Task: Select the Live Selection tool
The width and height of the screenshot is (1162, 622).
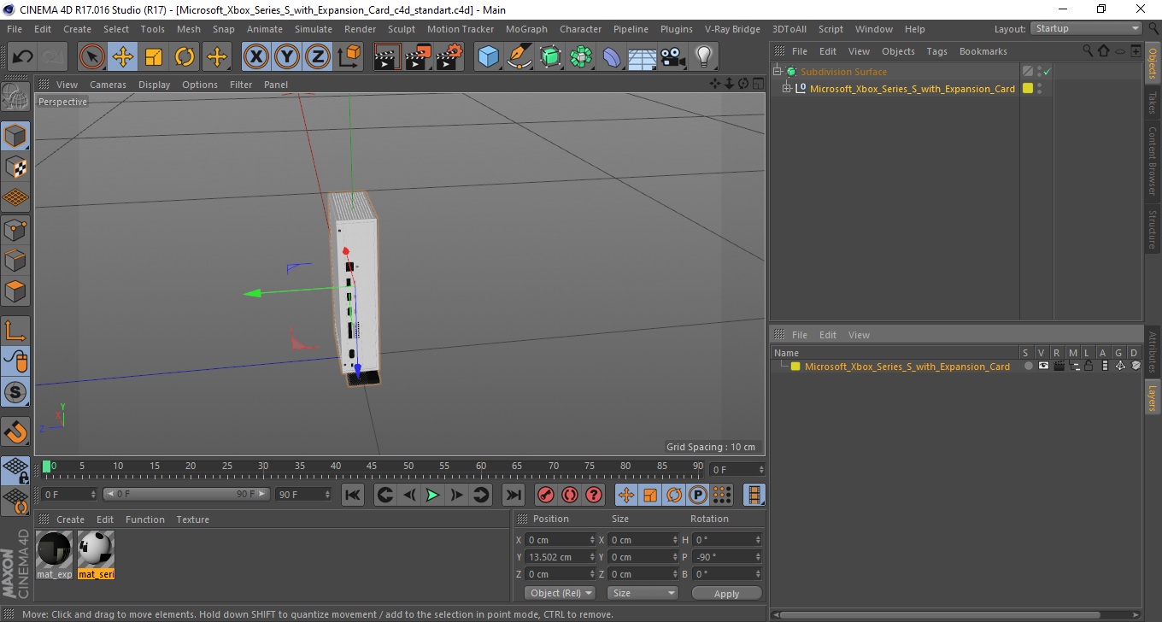Action: (x=92, y=57)
